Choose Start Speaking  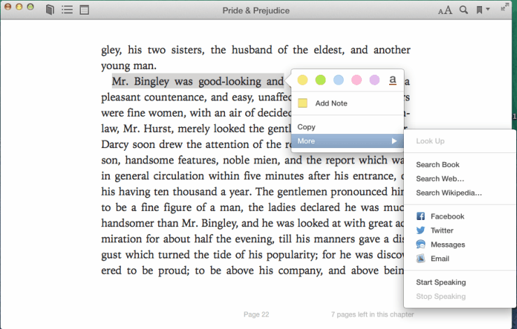pyautogui.click(x=441, y=282)
